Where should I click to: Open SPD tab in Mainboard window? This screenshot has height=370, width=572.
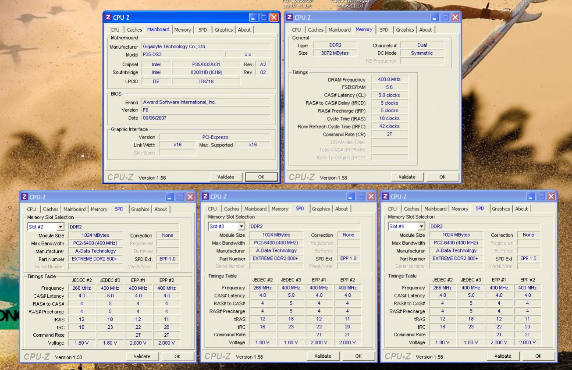click(x=203, y=30)
